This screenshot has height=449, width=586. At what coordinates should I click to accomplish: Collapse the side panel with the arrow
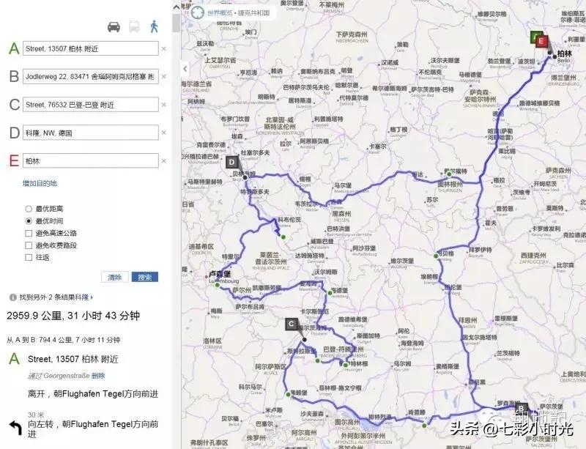click(185, 69)
